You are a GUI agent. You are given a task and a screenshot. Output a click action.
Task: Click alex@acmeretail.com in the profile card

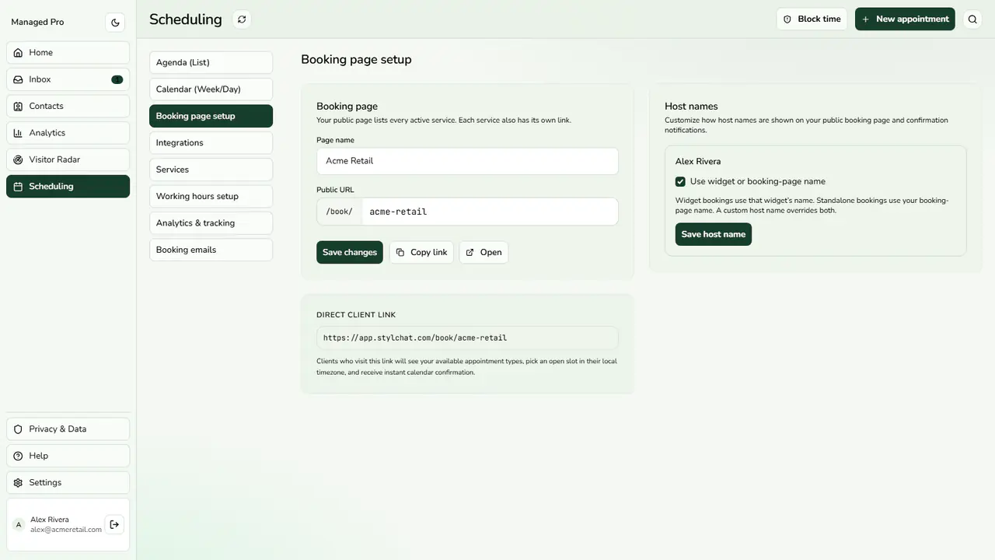(x=66, y=530)
